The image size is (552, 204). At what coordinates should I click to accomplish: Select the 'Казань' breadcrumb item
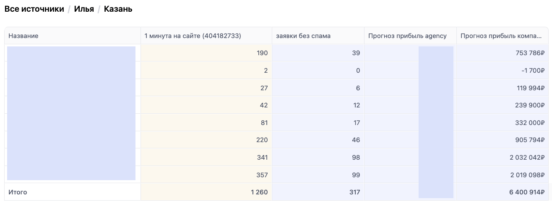pyautogui.click(x=118, y=9)
